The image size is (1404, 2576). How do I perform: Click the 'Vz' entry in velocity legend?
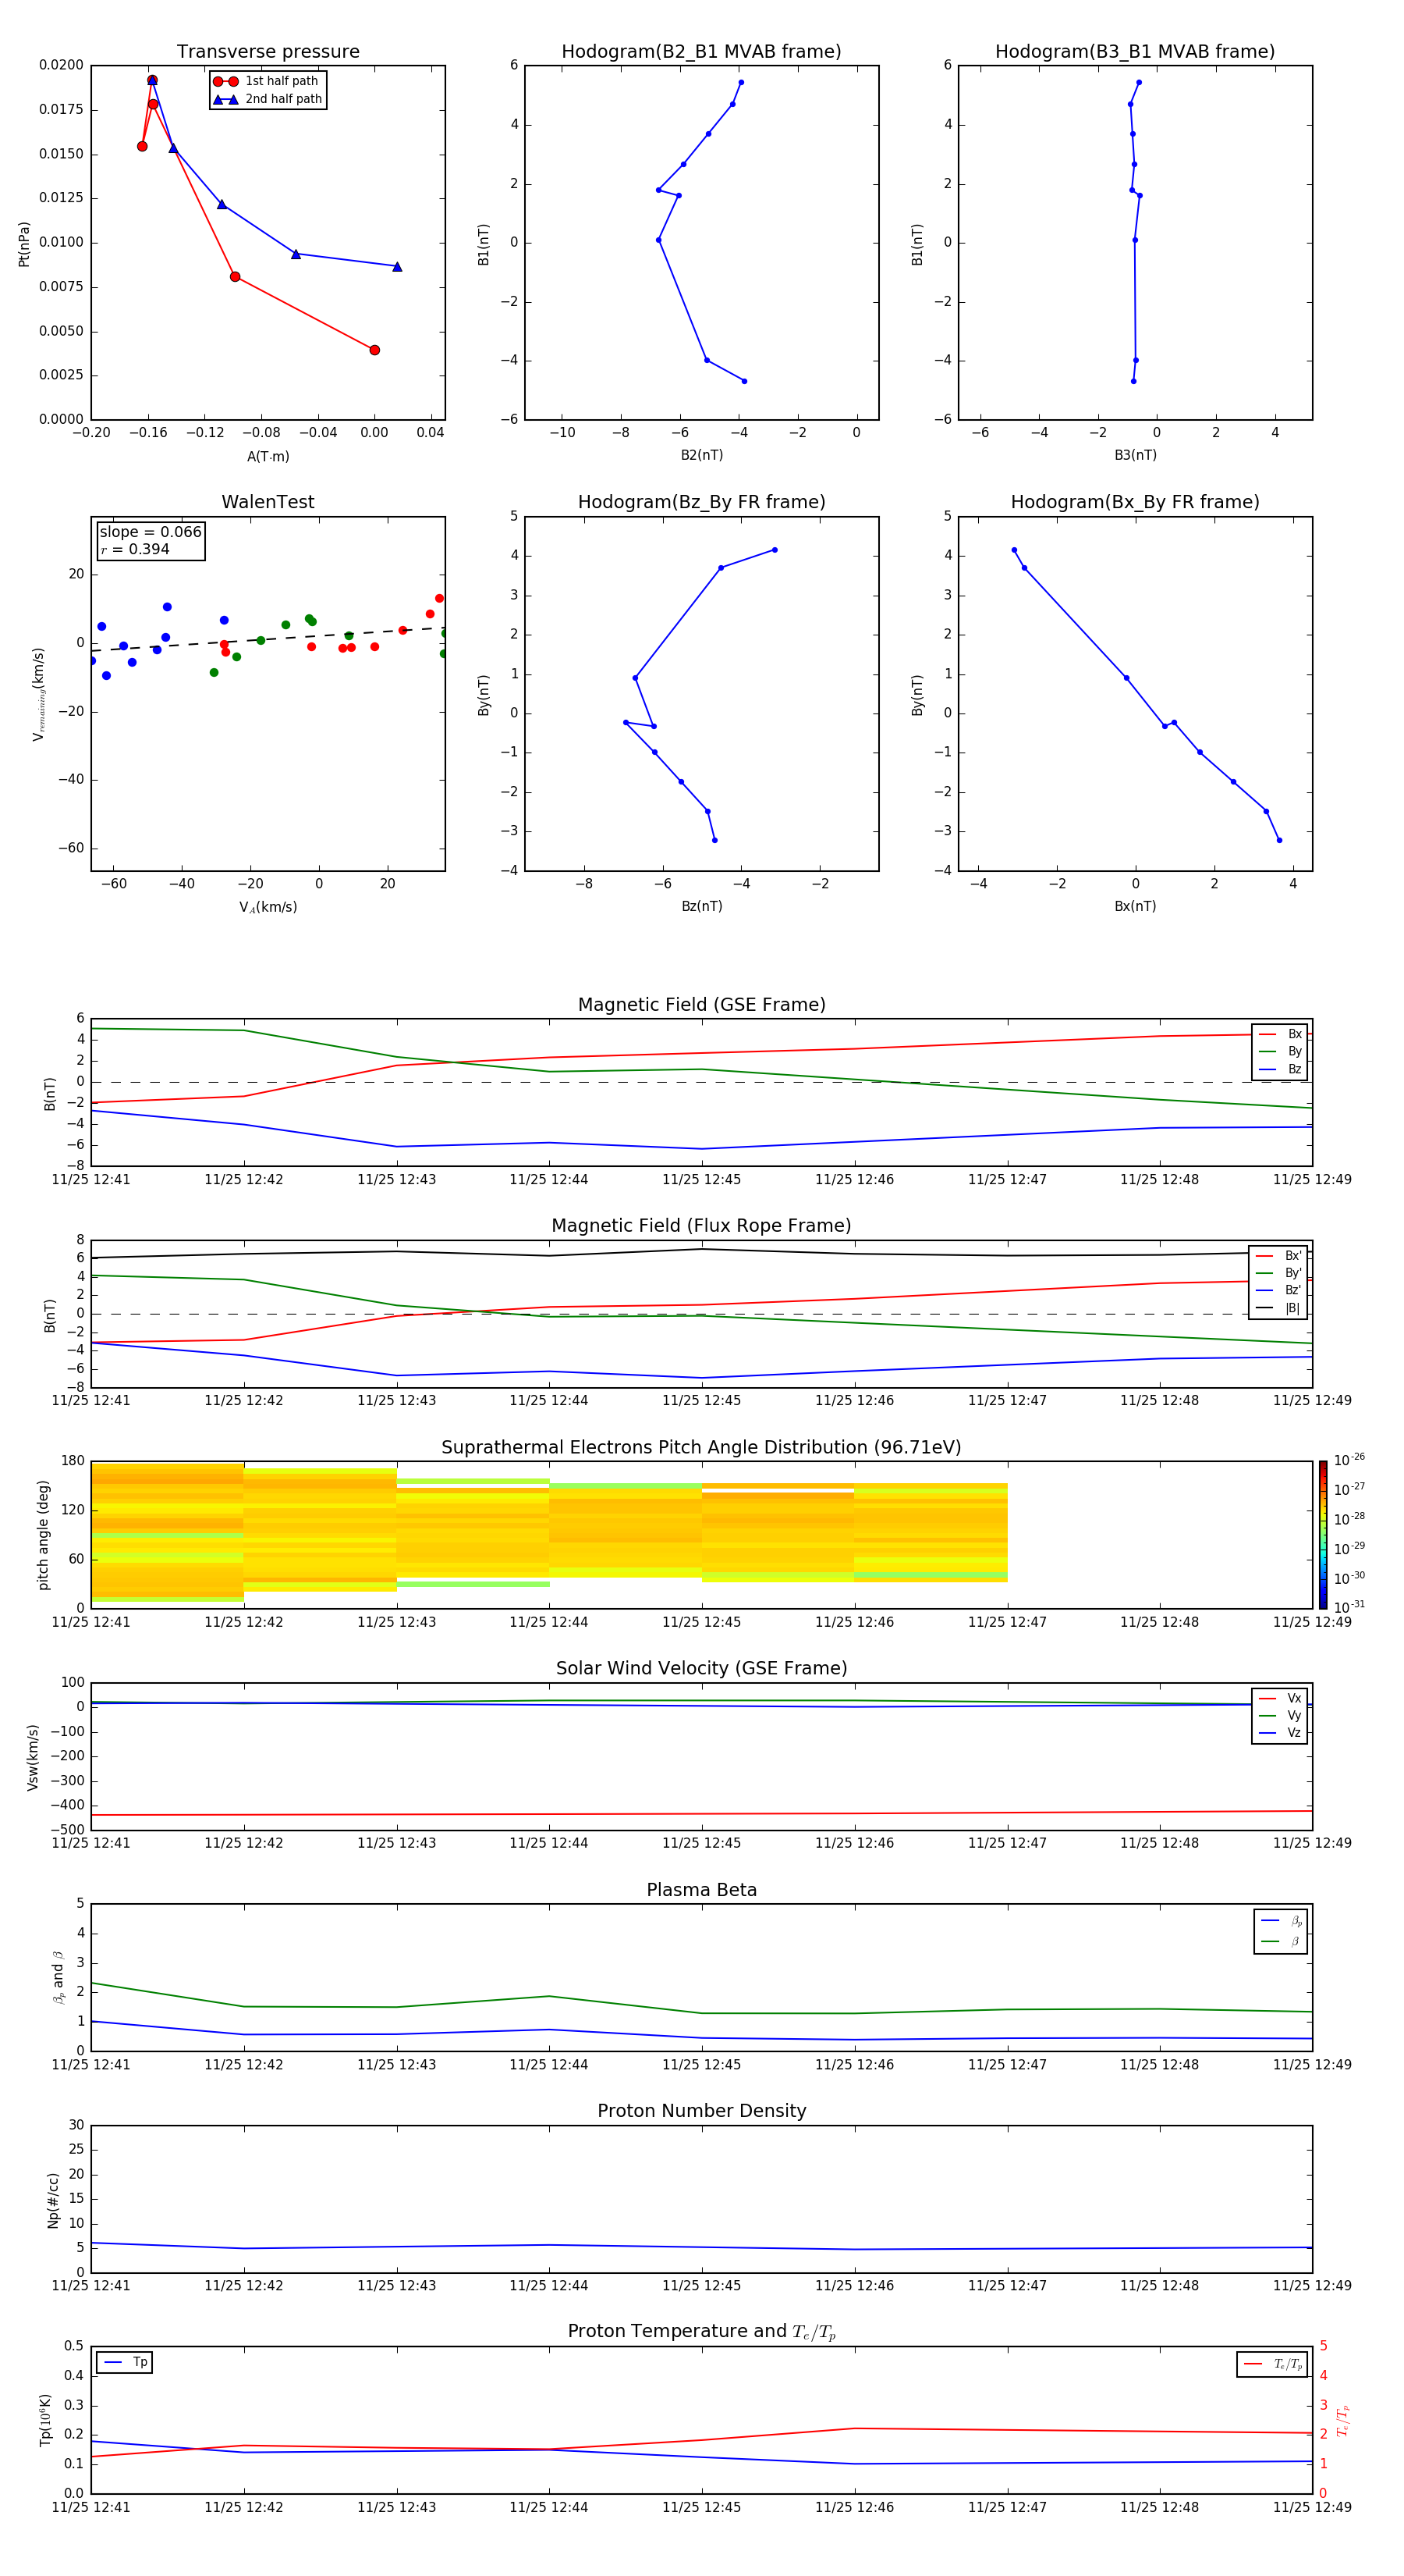click(1280, 1732)
